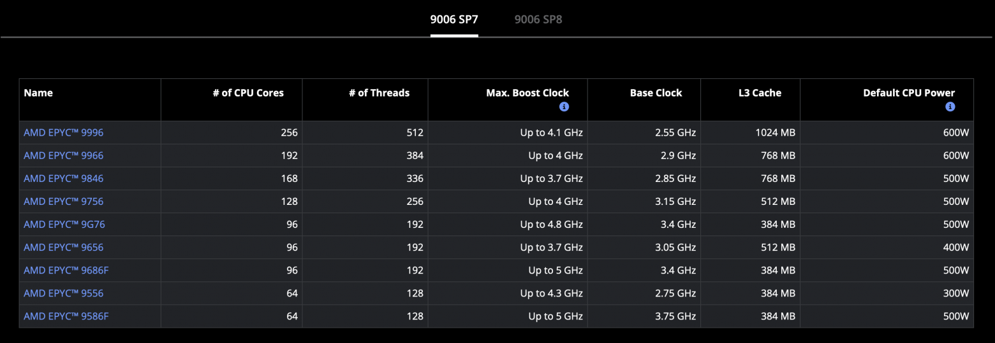Click info icon under Default CPU Power
Screen dimensions: 995x343
coord(950,107)
